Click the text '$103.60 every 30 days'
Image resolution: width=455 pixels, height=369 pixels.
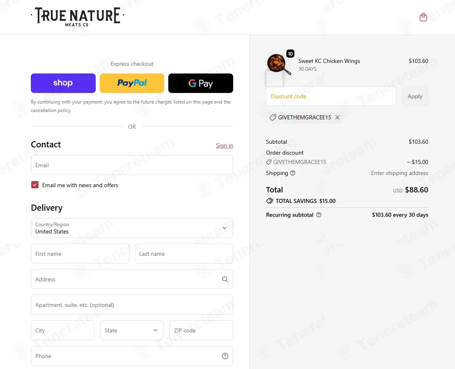(400, 215)
